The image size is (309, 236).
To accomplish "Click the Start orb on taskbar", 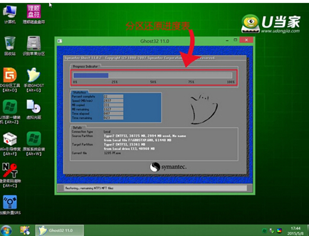I will [x=6, y=231].
